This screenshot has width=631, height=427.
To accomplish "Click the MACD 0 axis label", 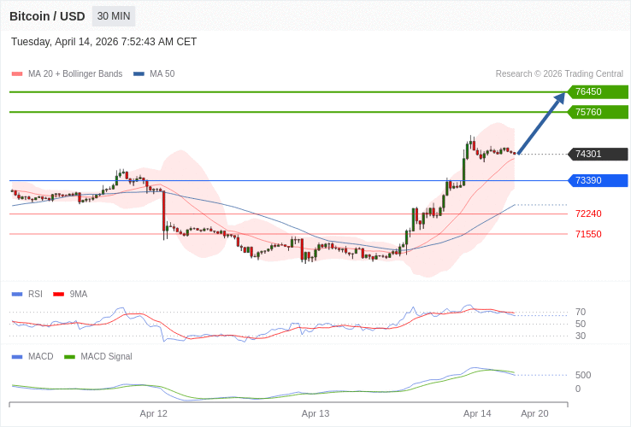I will 578,389.
